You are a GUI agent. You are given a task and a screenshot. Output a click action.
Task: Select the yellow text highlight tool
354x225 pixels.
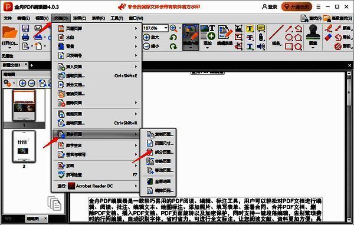tap(250, 28)
